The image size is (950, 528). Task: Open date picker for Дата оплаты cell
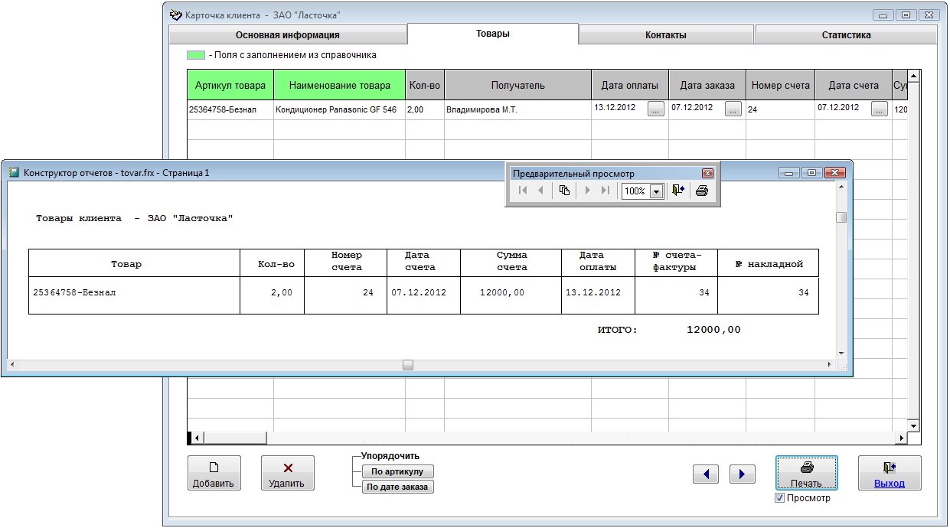pyautogui.click(x=656, y=109)
